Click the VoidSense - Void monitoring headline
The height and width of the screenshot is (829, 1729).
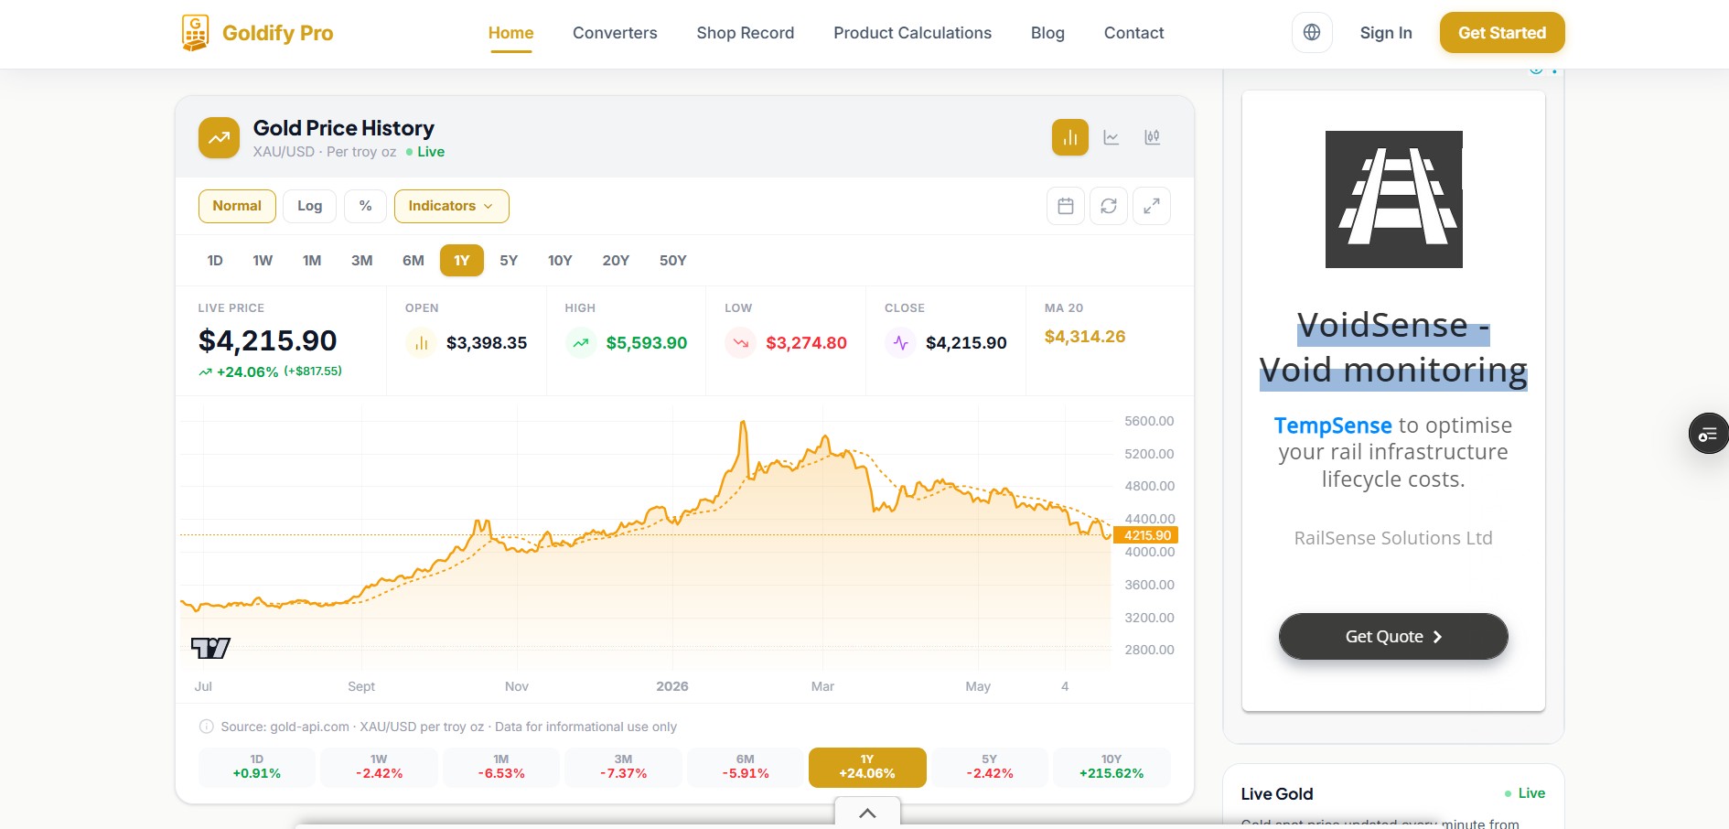(x=1393, y=348)
